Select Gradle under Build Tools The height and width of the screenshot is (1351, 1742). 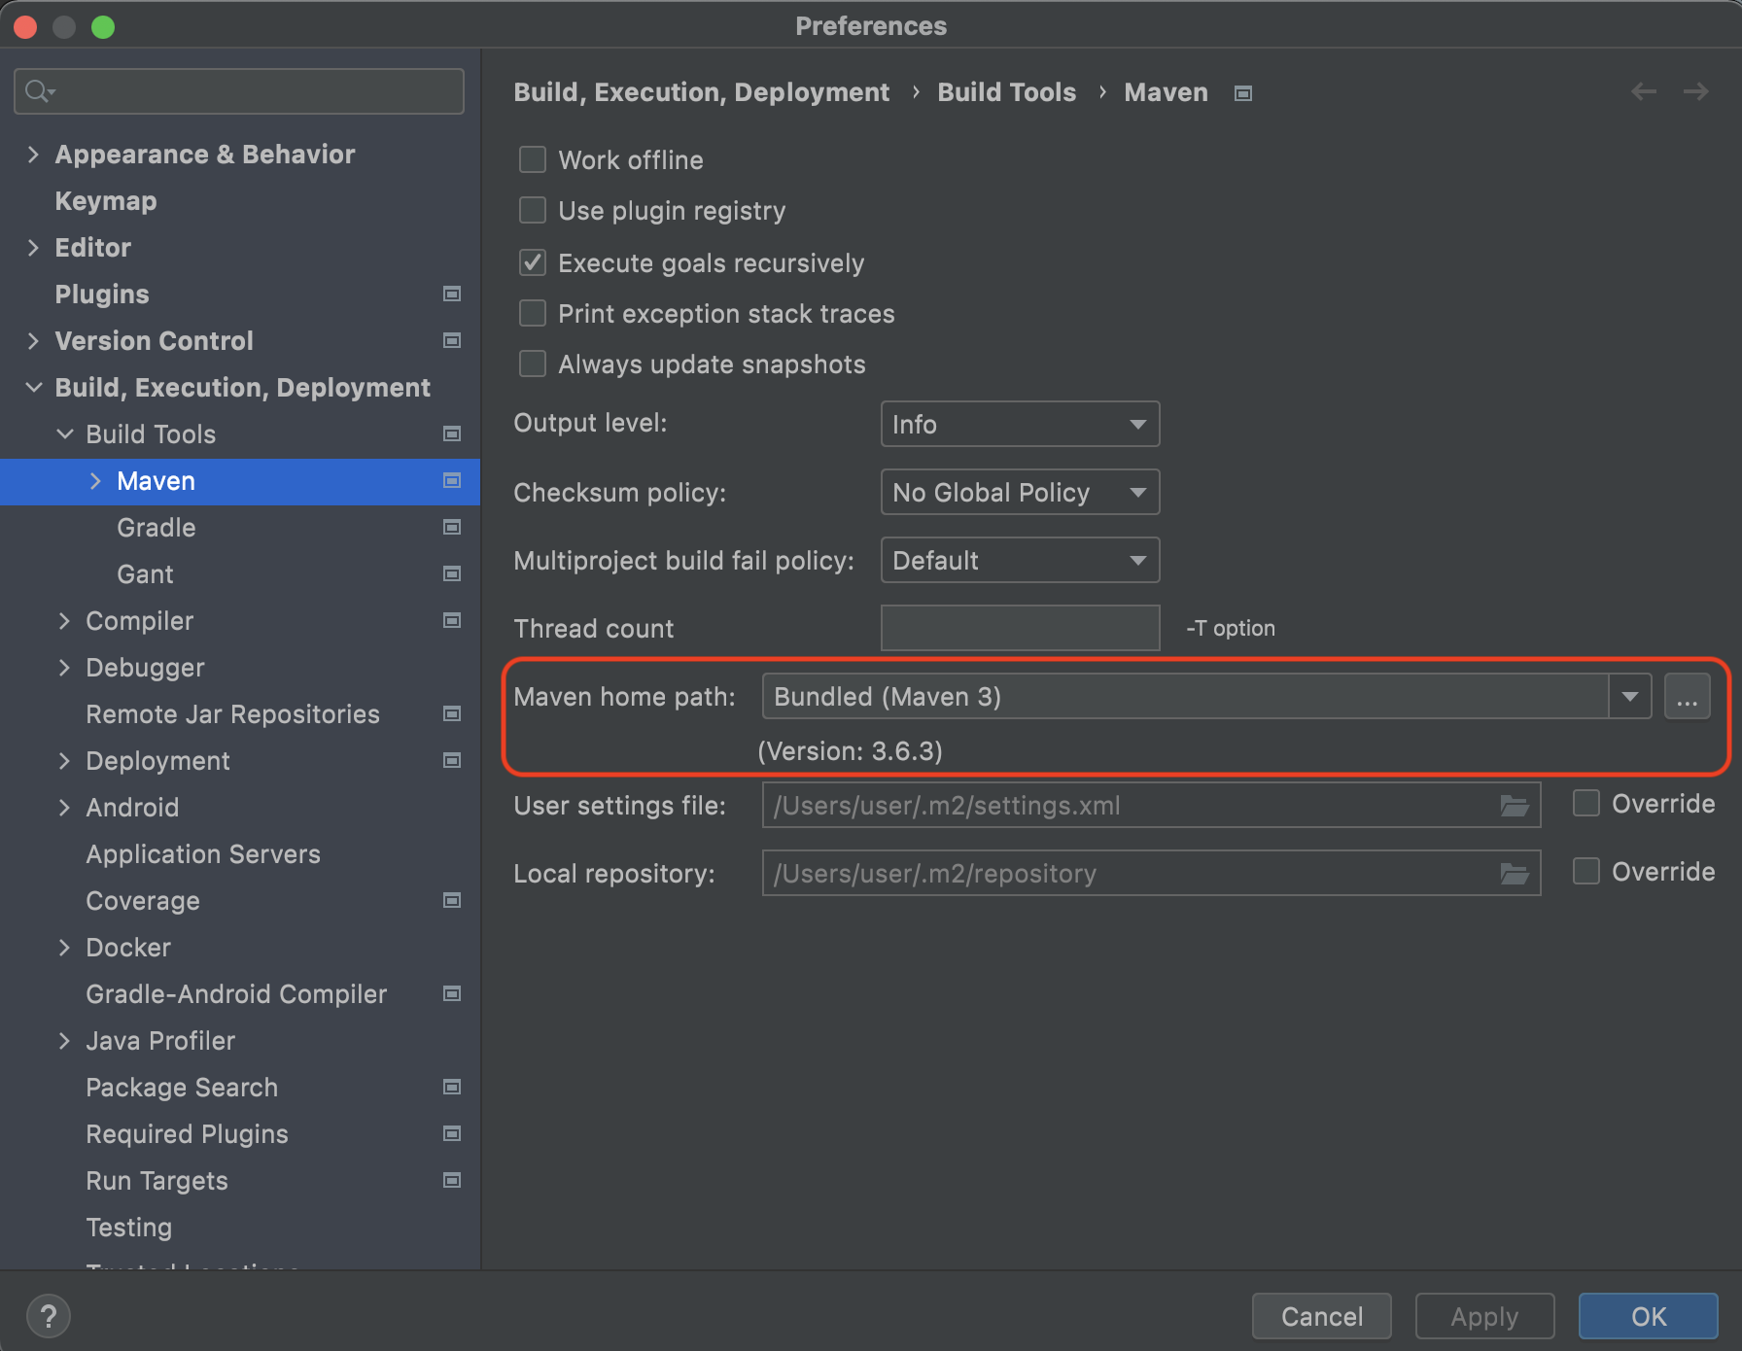pos(157,528)
